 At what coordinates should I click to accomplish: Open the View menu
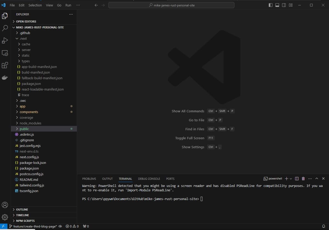point(49,5)
